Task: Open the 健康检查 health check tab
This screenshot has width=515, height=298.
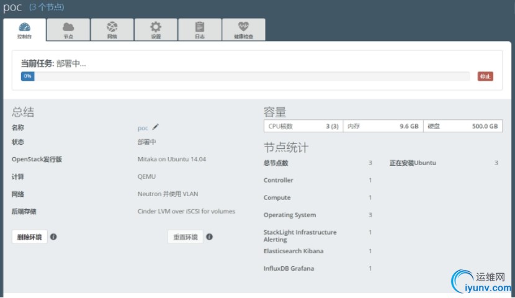Action: point(244,30)
